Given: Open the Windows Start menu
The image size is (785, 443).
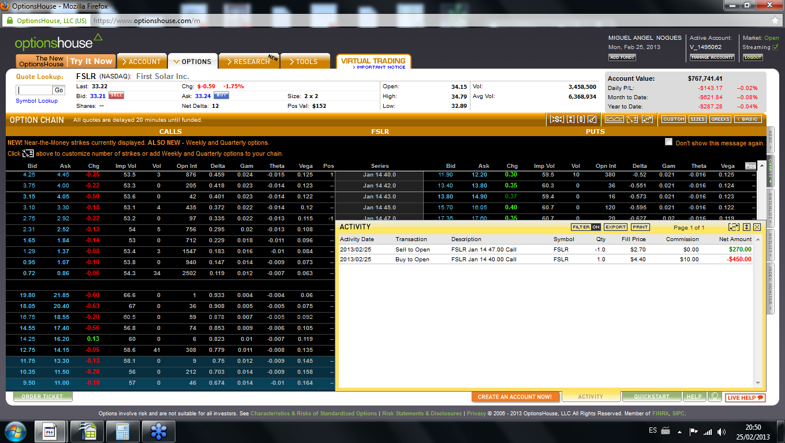Looking at the screenshot, I should (16, 431).
